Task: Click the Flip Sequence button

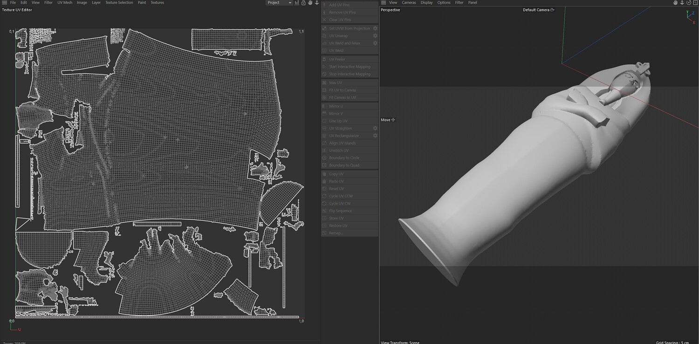Action: click(349, 211)
